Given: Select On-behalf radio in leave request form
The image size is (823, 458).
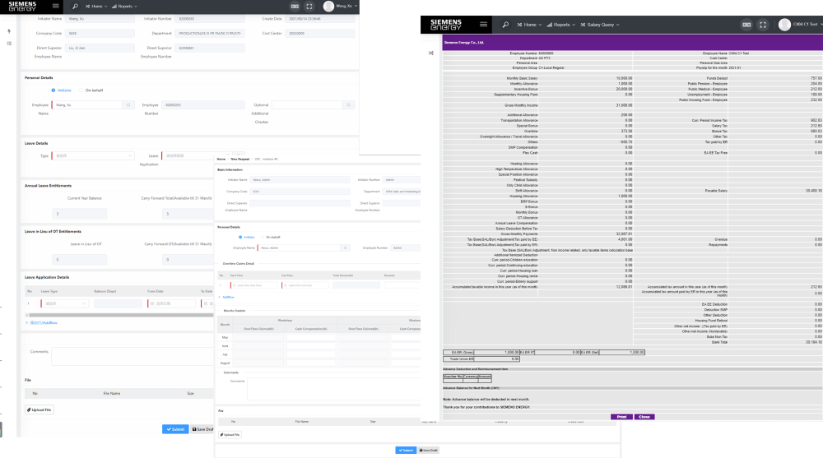Looking at the screenshot, I should pyautogui.click(x=81, y=90).
